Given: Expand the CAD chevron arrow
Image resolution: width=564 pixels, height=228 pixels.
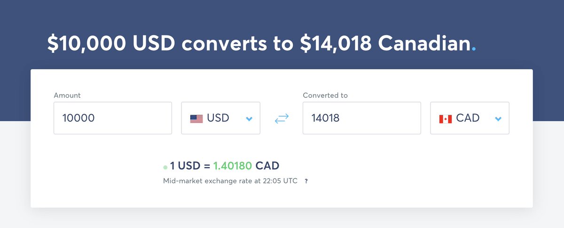Looking at the screenshot, I should point(498,119).
